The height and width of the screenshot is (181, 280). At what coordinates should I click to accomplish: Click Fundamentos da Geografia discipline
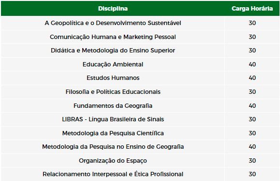tap(113, 106)
